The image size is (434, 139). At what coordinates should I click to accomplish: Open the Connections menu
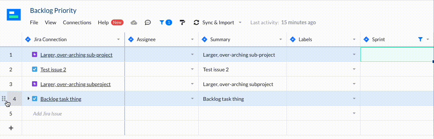[x=77, y=23]
